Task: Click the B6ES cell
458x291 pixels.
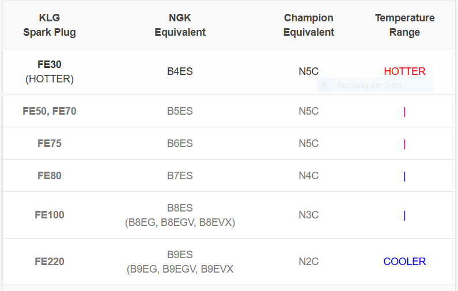Action: 180,143
